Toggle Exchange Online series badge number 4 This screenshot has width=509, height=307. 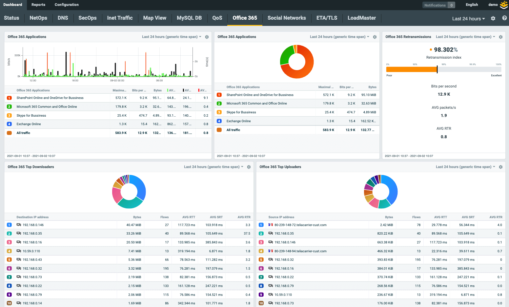coord(9,124)
